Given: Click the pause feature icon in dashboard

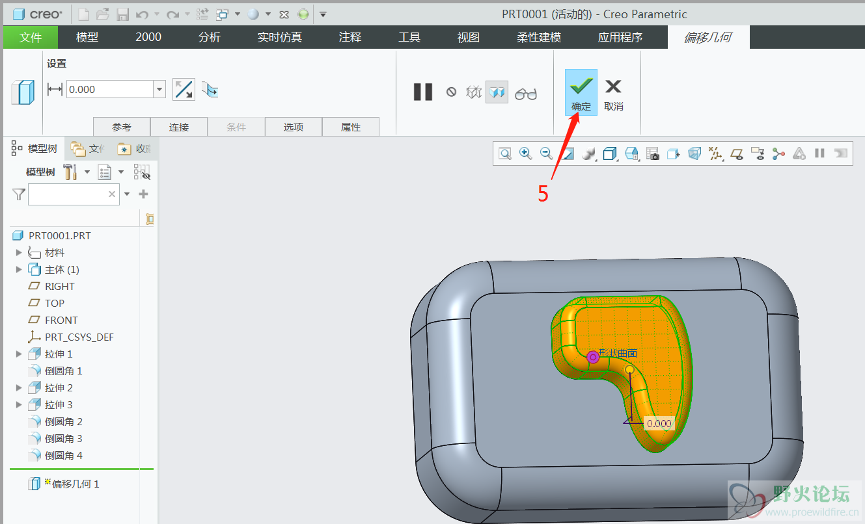Looking at the screenshot, I should (423, 92).
